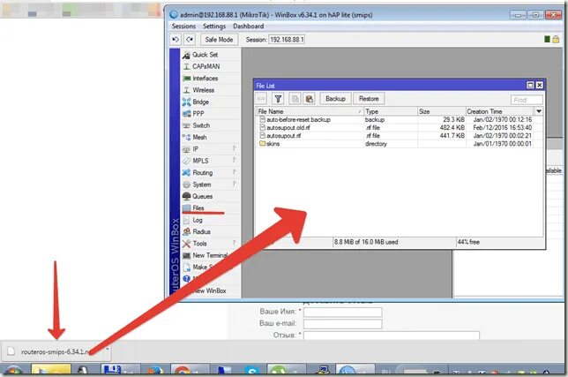Open Mesh in sidebar
The height and width of the screenshot is (377, 568).
click(x=199, y=137)
